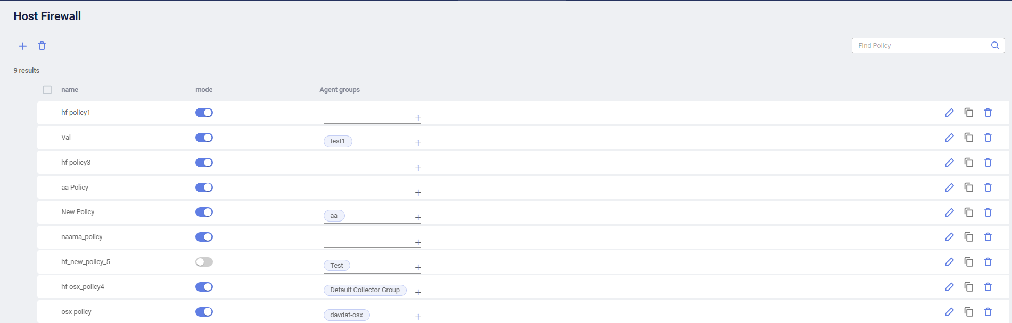Check the select-all policies checkbox
This screenshot has width=1012, height=323.
pos(47,90)
